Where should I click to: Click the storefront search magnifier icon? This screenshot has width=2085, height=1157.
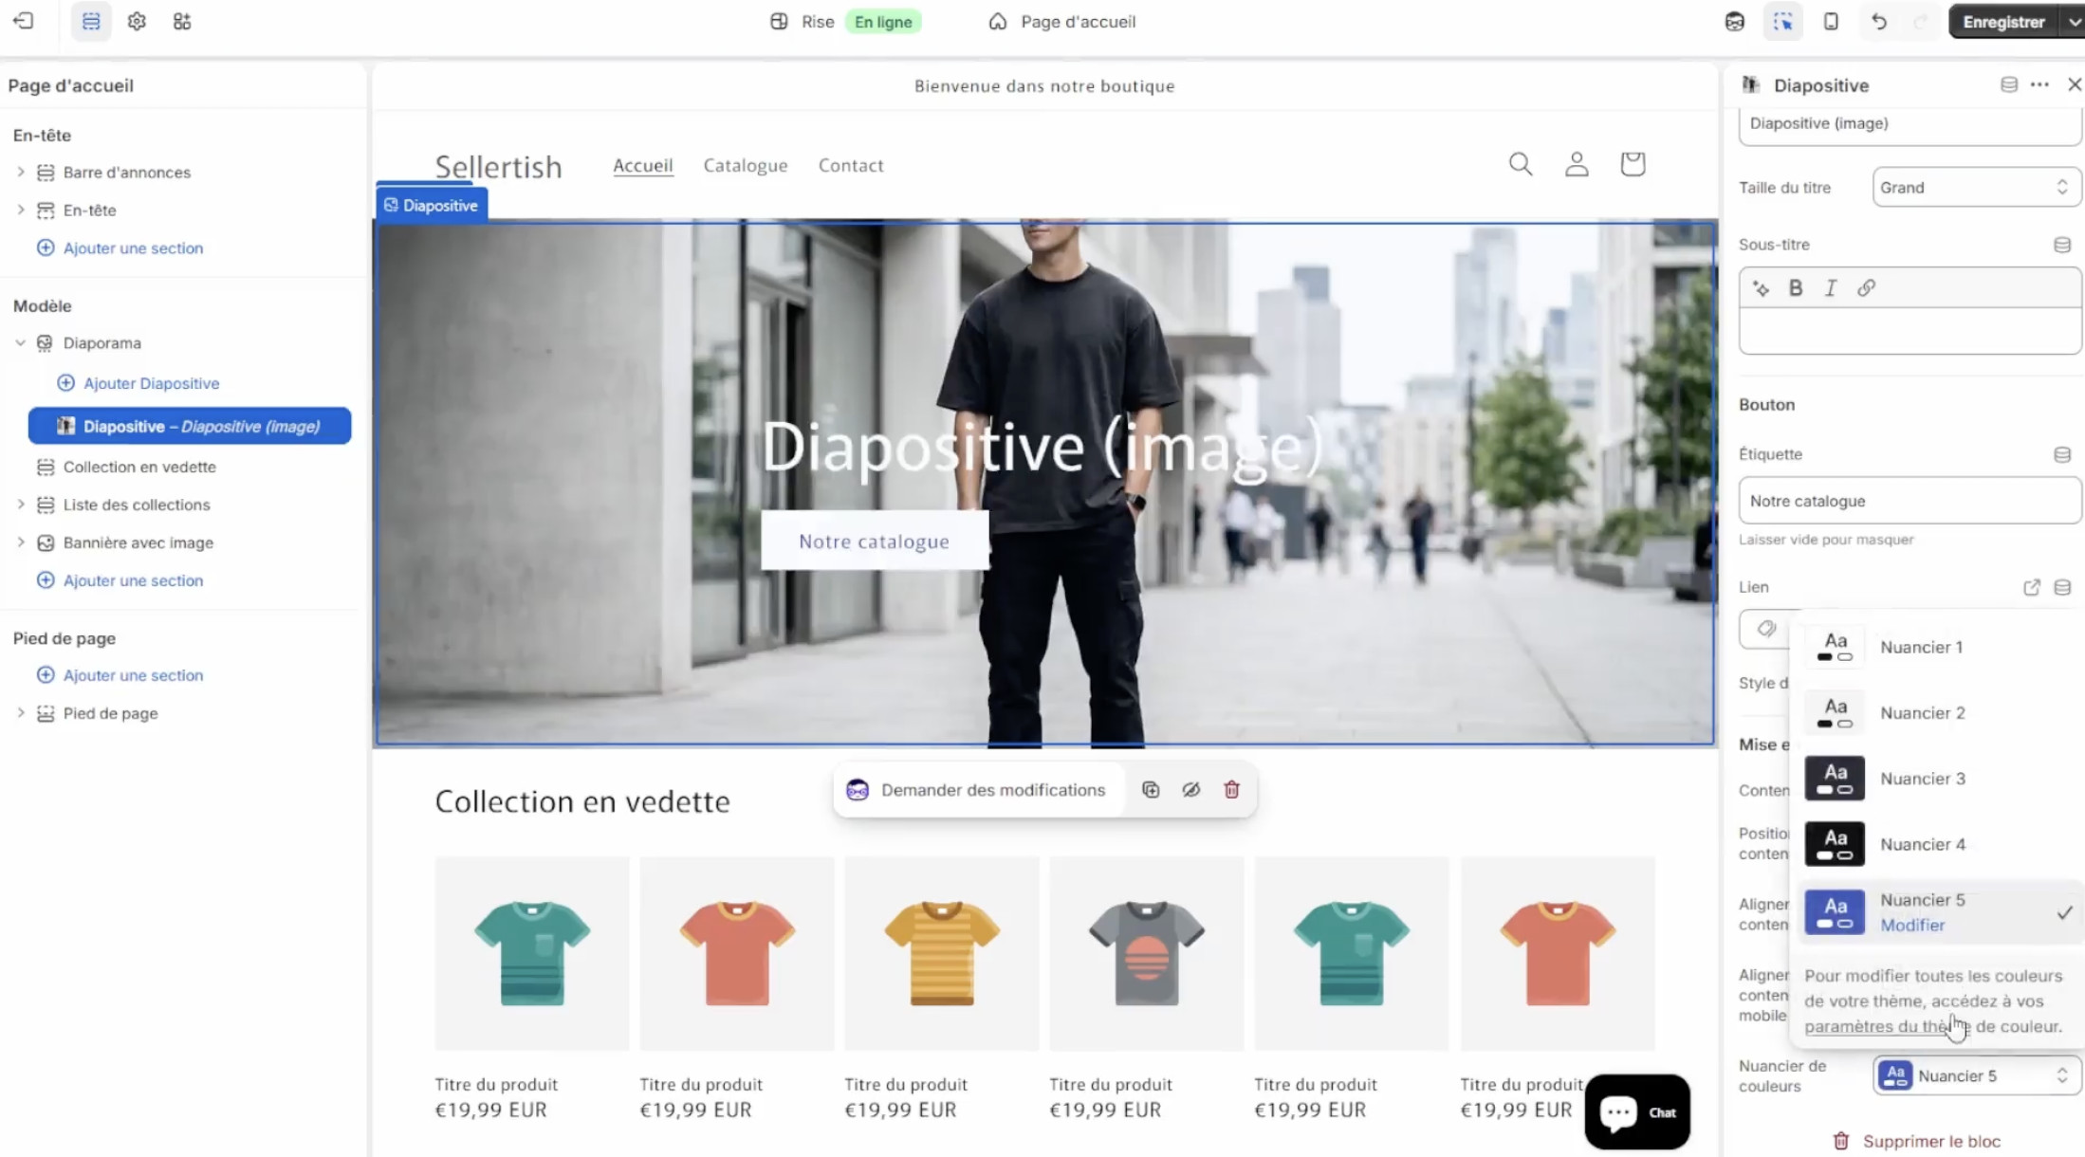pyautogui.click(x=1521, y=164)
